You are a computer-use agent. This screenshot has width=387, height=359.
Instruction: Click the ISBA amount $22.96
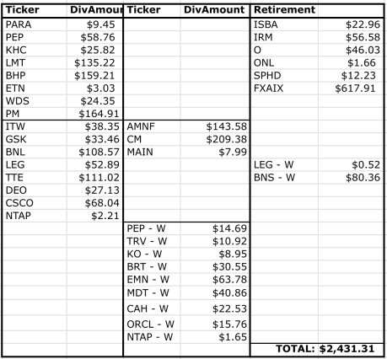click(x=351, y=24)
